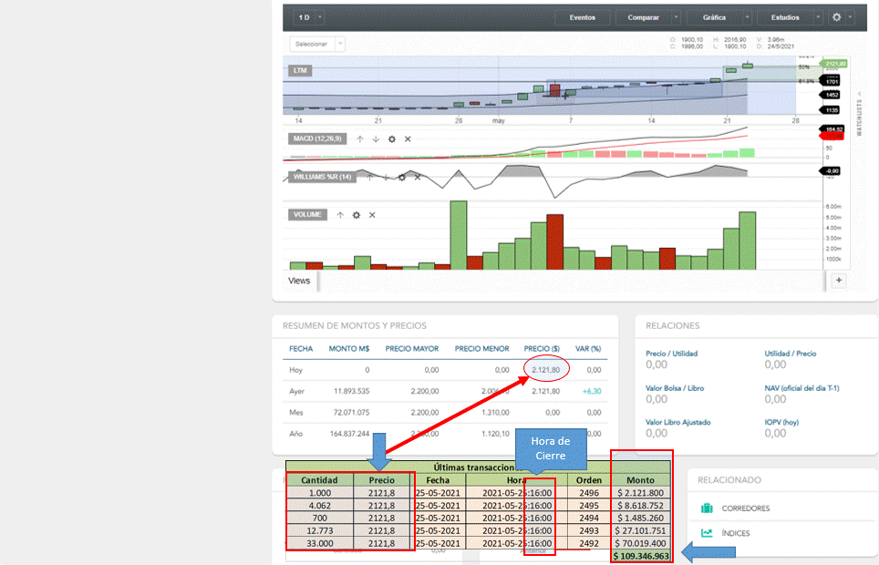The width and height of the screenshot is (879, 565).
Task: Move Williams %R panel up
Action: tap(370, 177)
